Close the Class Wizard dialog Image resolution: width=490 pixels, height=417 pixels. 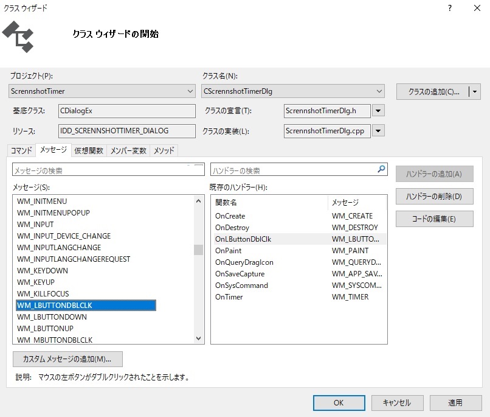pos(477,8)
